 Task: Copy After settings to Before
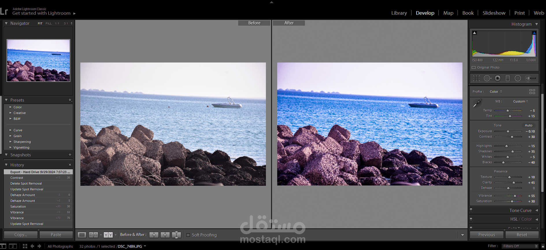point(165,235)
